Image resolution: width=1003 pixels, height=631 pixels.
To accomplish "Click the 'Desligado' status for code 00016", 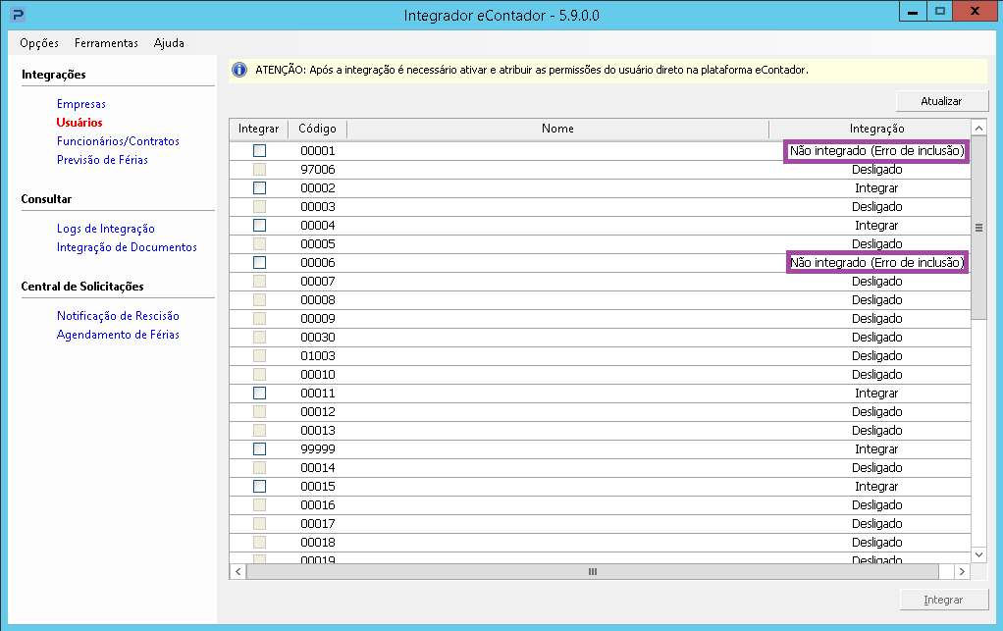I will [x=876, y=505].
